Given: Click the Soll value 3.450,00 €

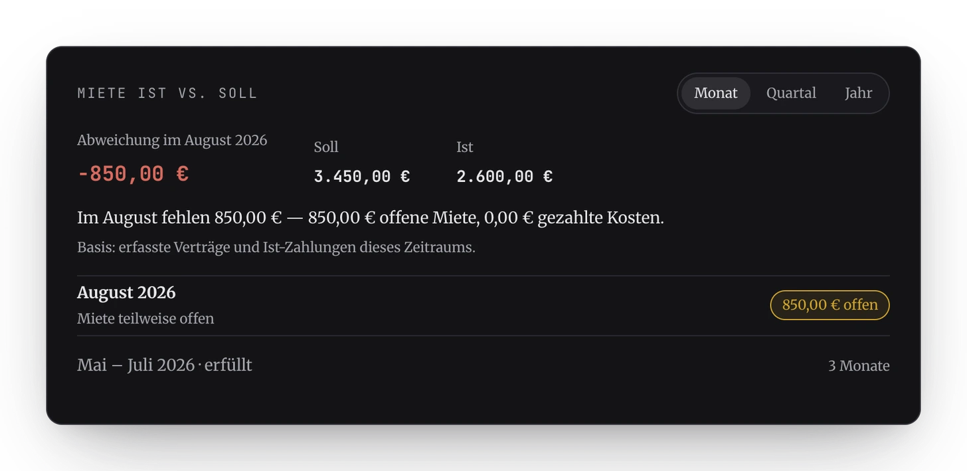Looking at the screenshot, I should (x=362, y=177).
